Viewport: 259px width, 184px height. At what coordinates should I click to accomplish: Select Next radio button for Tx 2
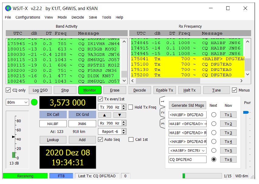[214, 124]
